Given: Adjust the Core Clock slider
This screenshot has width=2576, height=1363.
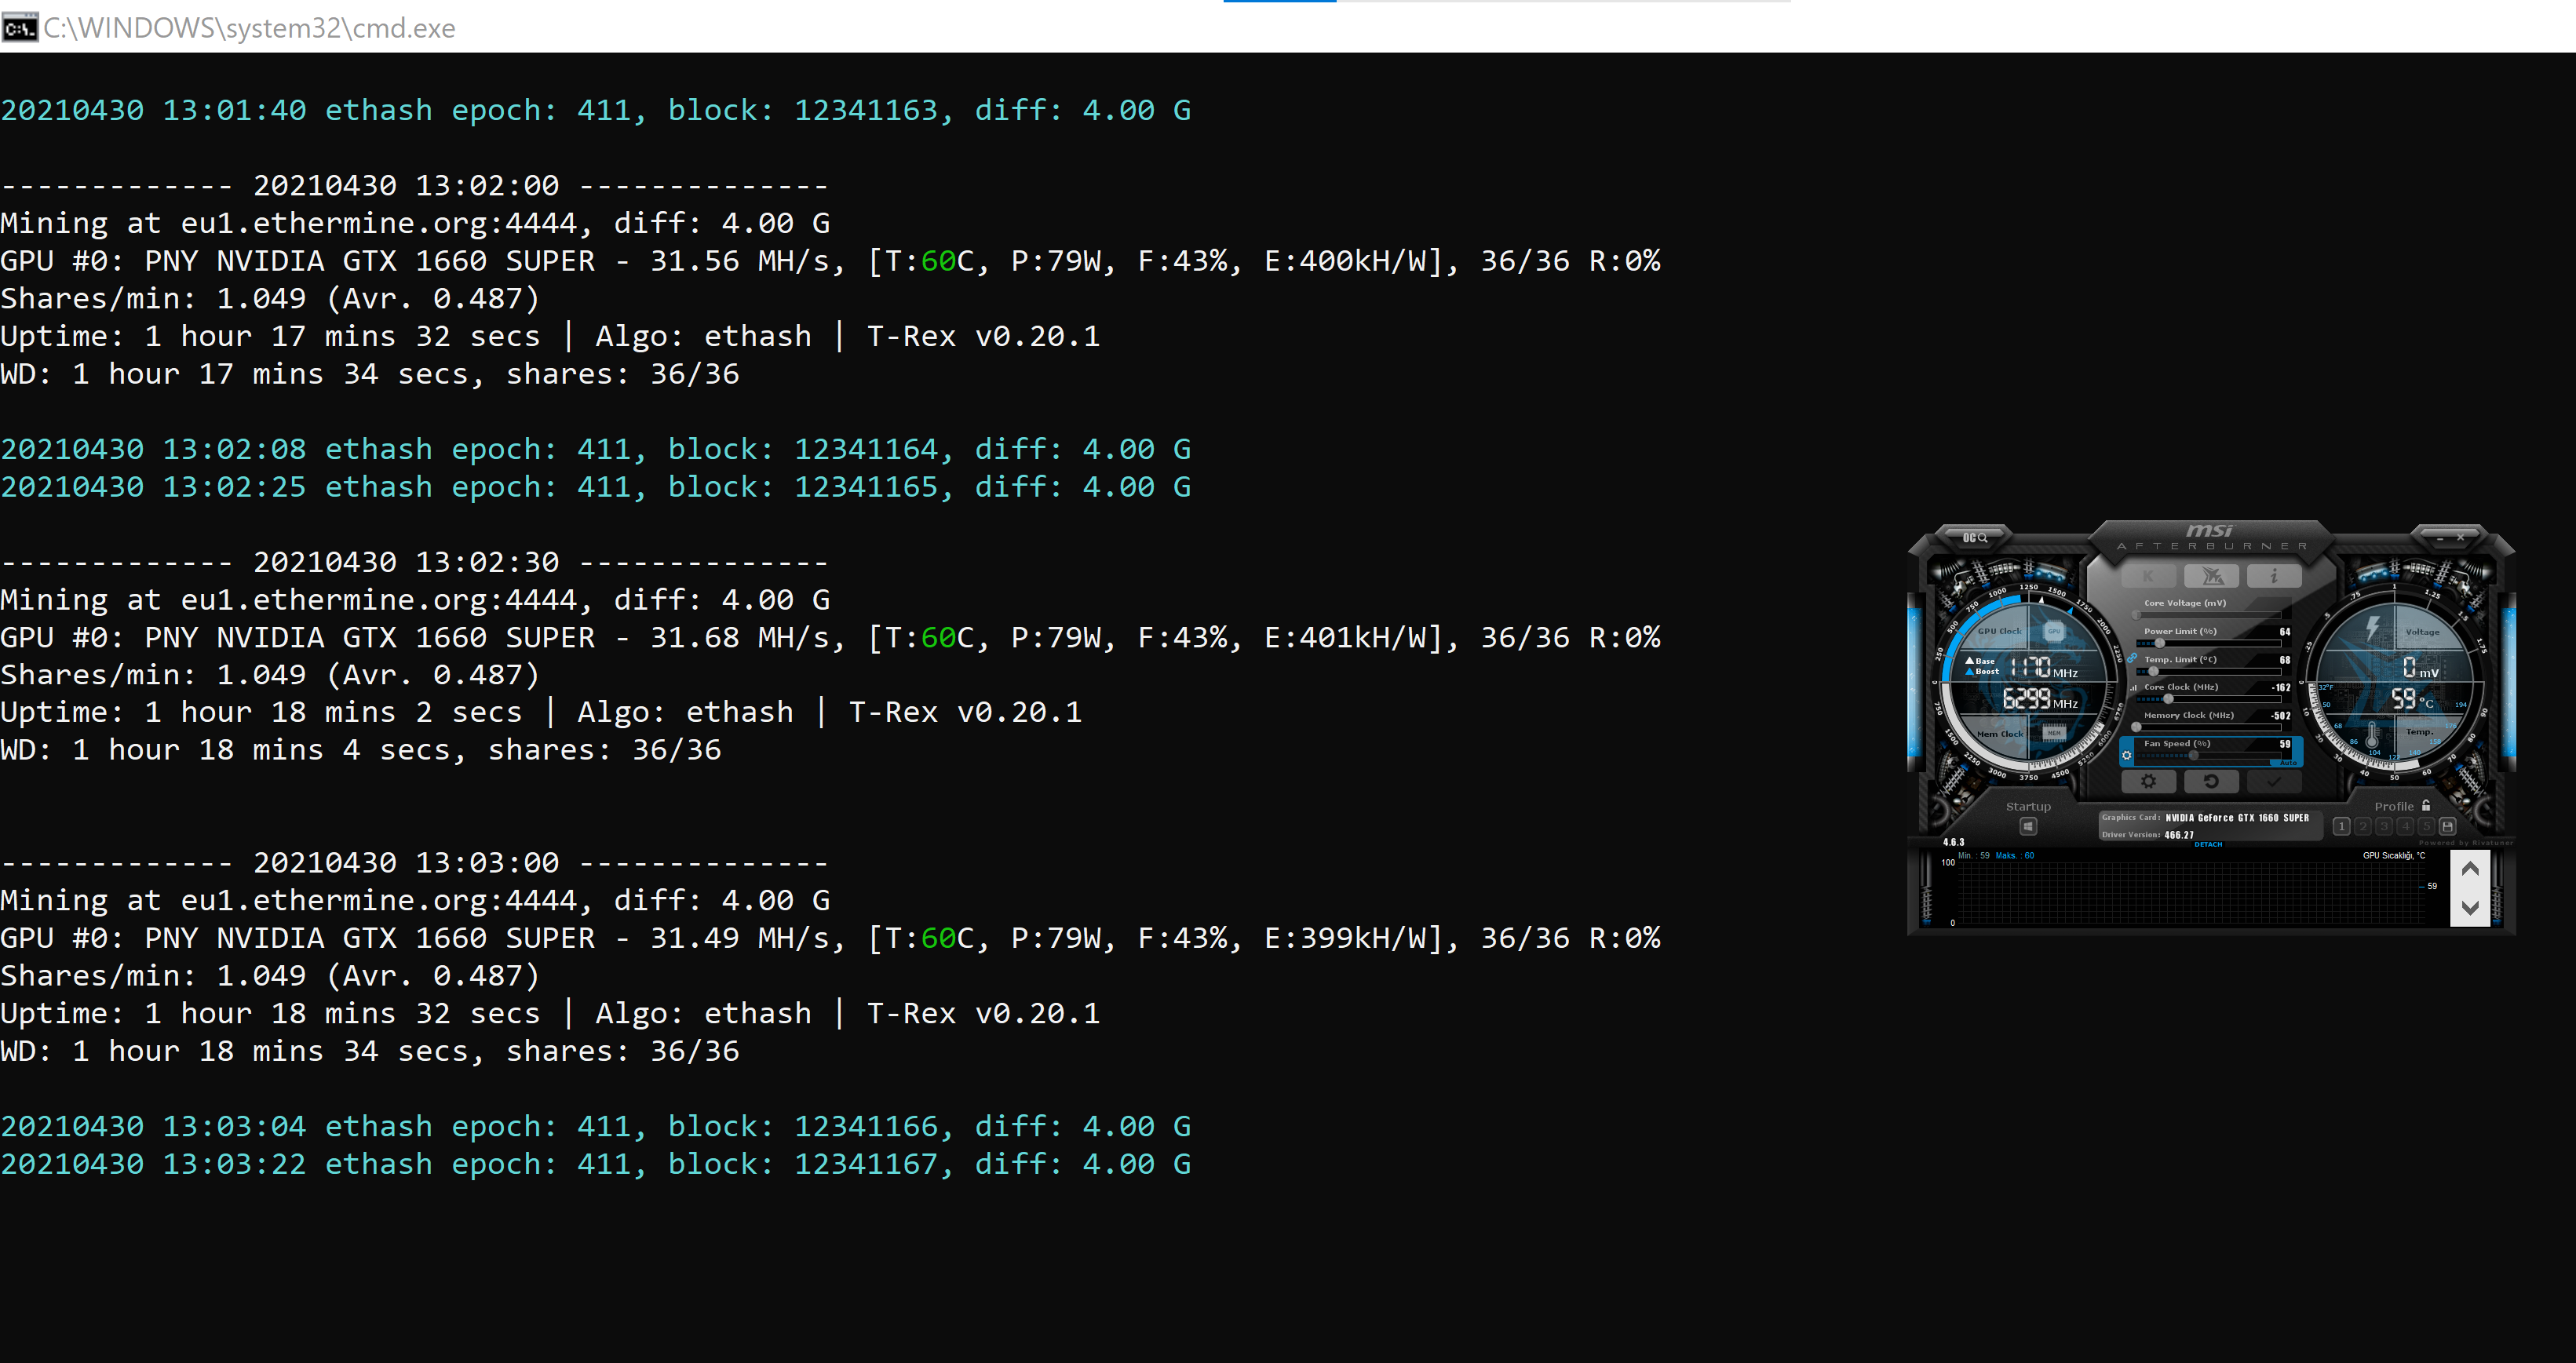Looking at the screenshot, I should (x=2209, y=700).
